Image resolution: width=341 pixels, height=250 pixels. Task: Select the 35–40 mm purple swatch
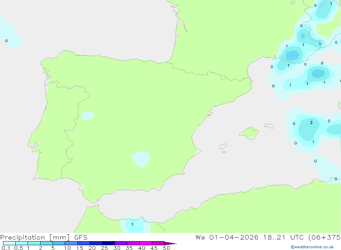[133, 243]
